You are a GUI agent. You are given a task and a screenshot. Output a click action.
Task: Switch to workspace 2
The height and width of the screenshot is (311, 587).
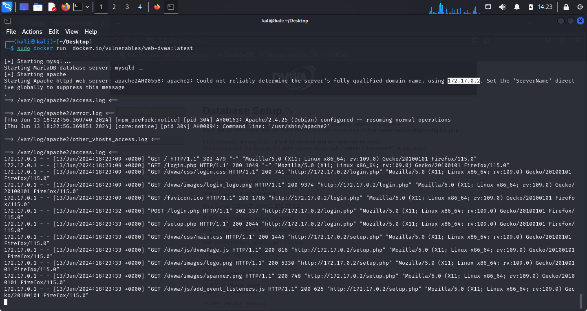coord(114,7)
